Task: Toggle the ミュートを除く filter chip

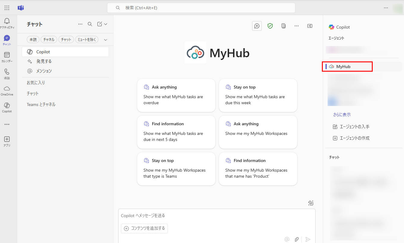Action: point(87,39)
